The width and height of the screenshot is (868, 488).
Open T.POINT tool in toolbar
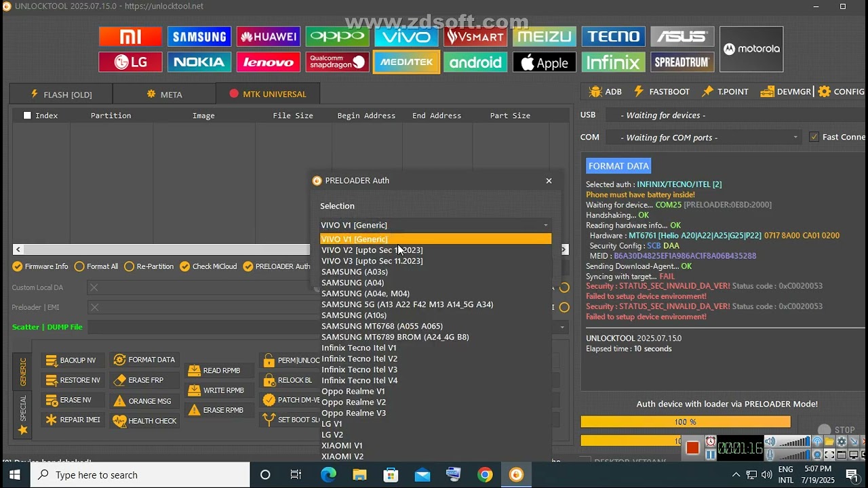point(726,91)
